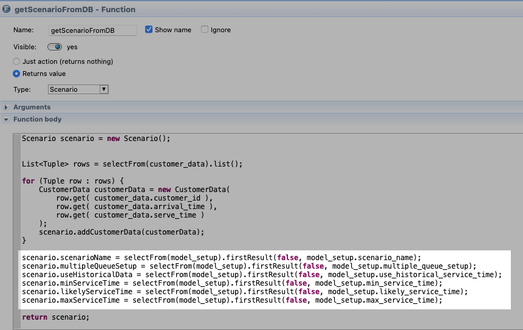Click the scenario.scenarioName assignment line
The height and width of the screenshot is (330, 523).
click(x=222, y=258)
